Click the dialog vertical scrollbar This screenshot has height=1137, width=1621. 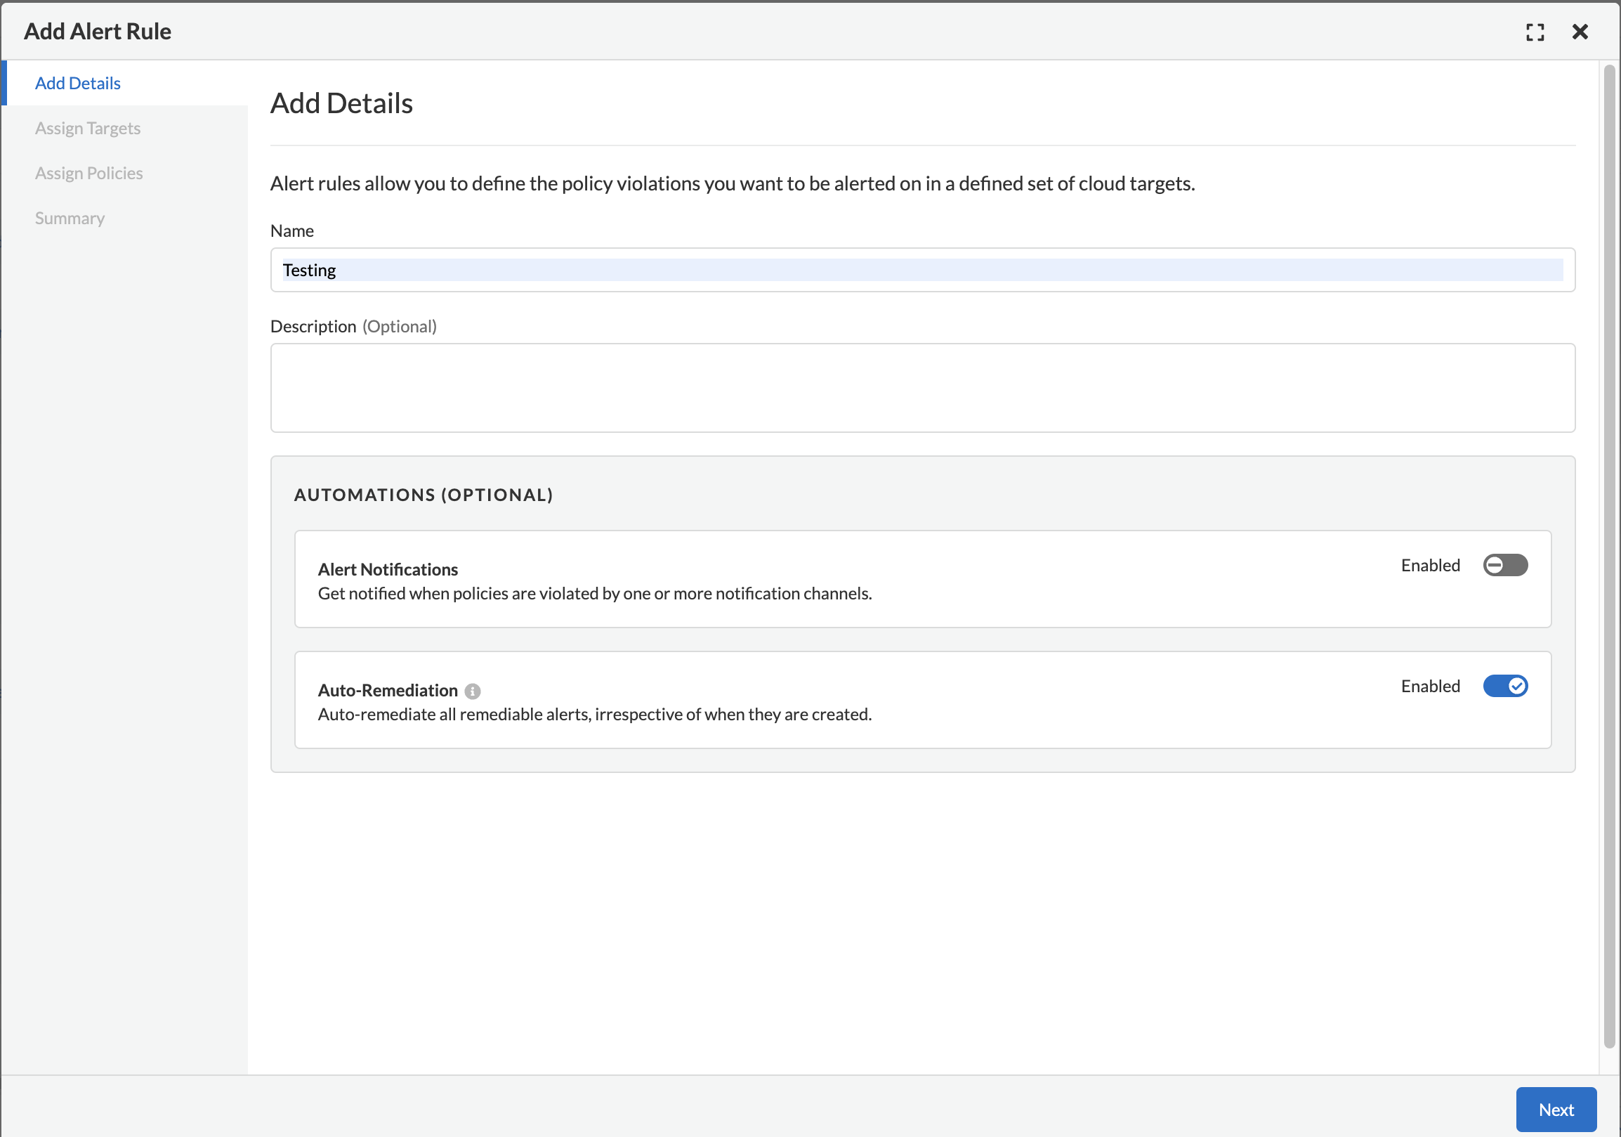1610,556
